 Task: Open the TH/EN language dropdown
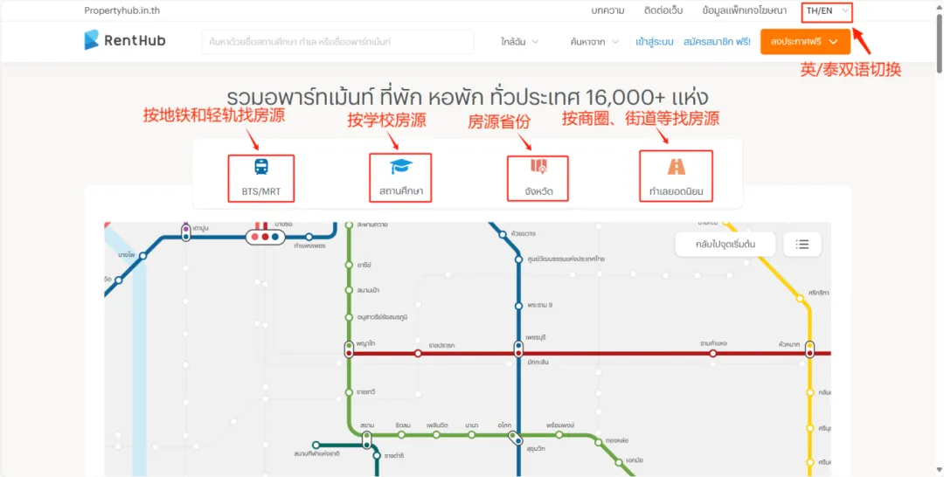(x=827, y=10)
